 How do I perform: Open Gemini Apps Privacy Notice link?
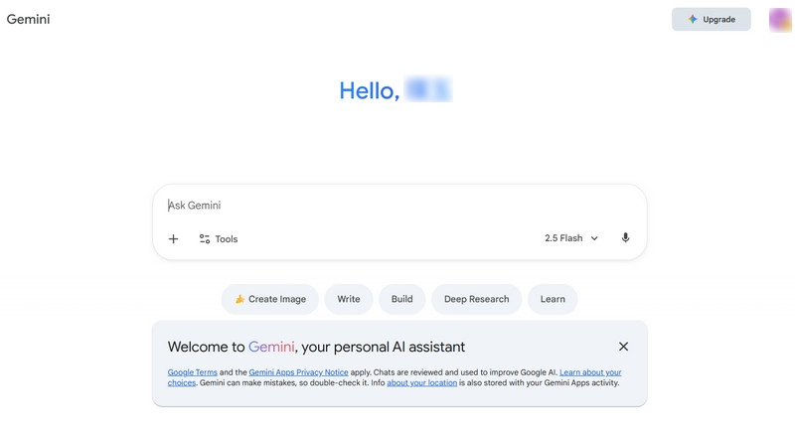(x=298, y=372)
